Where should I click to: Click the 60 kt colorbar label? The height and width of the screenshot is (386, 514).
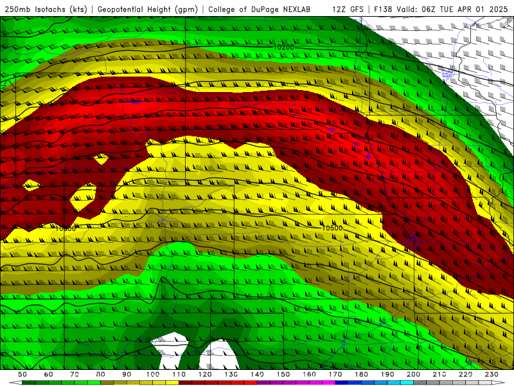[48, 374]
